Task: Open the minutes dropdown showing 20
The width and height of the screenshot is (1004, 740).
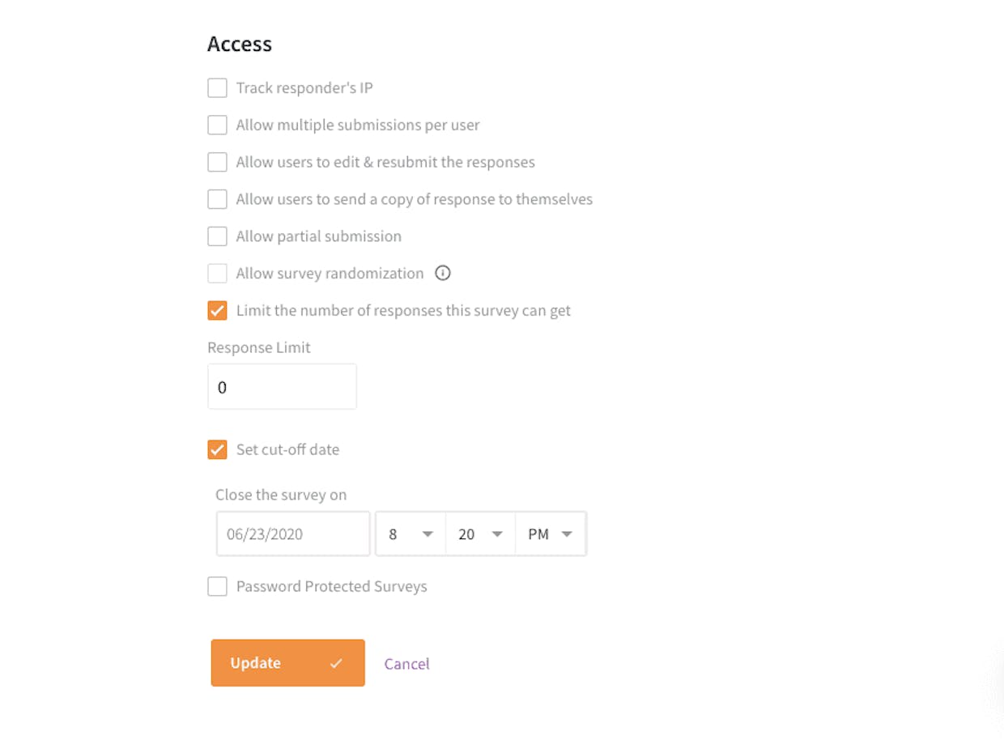Action: point(480,534)
